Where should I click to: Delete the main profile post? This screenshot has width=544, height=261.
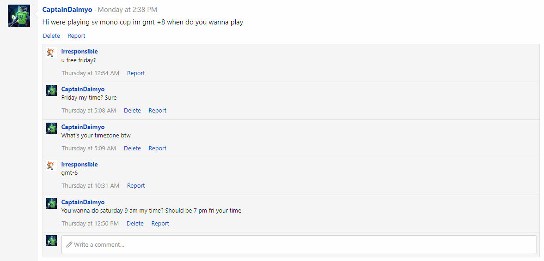tap(51, 36)
